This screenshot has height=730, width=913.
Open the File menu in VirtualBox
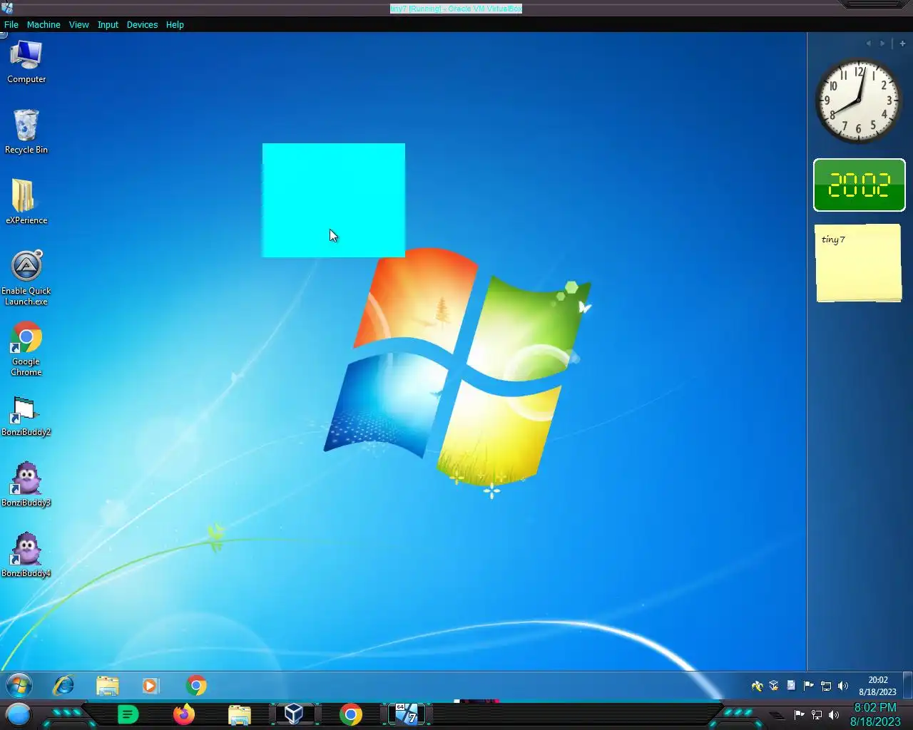click(11, 24)
